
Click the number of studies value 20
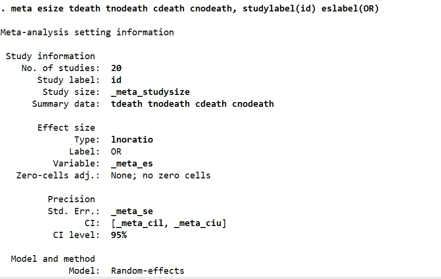pyautogui.click(x=116, y=68)
